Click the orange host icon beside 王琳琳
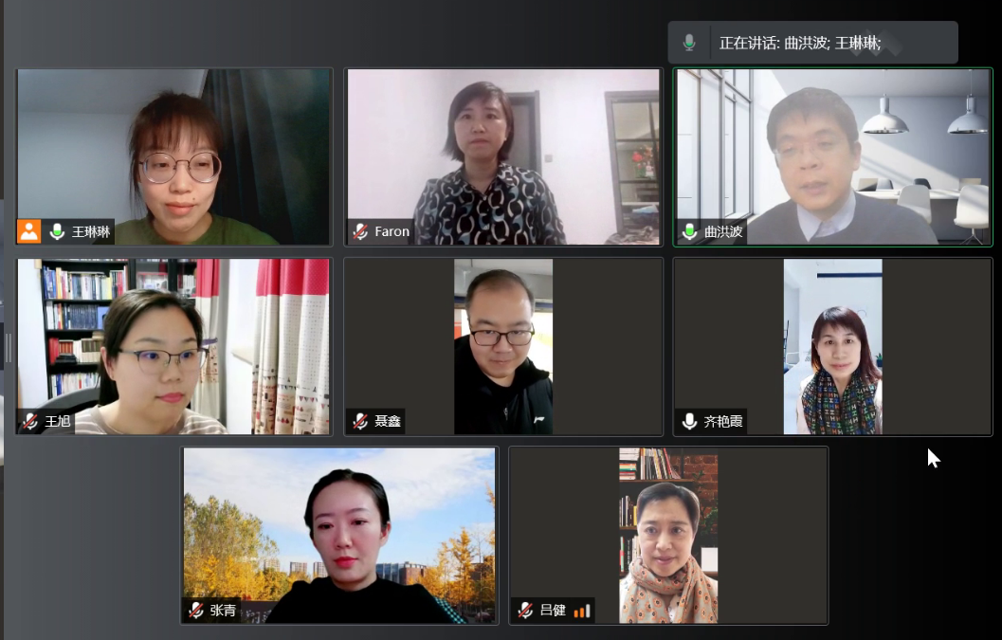Image resolution: width=1002 pixels, height=640 pixels. point(28,231)
